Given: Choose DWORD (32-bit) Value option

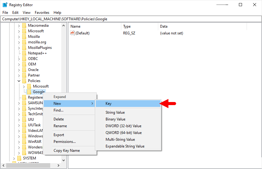Looking at the screenshot, I should click(128, 126).
